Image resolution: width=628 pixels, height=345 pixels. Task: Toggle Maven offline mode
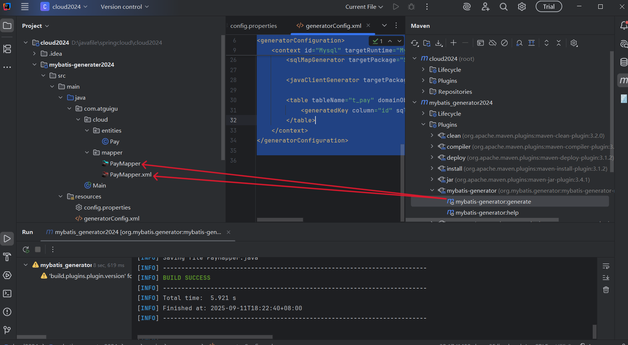click(493, 43)
